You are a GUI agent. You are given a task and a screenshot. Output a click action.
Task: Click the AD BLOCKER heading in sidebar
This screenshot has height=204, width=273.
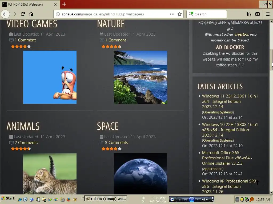point(230,47)
